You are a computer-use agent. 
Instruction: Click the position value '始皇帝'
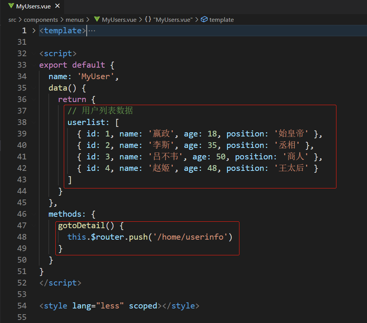pyautogui.click(x=291, y=133)
